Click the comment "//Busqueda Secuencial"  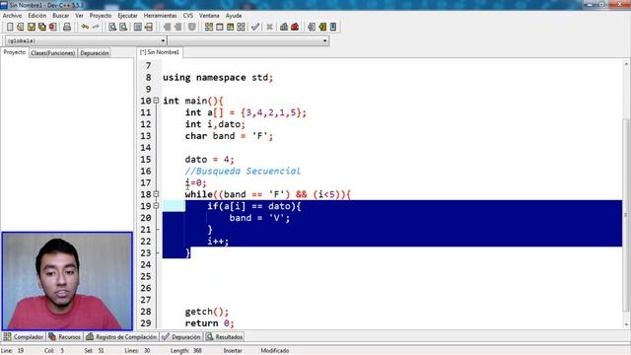coord(243,171)
